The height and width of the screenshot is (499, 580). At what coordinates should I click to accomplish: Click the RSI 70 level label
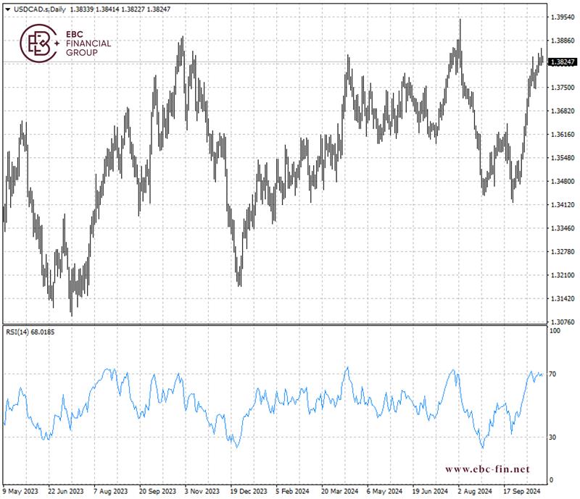(552, 374)
